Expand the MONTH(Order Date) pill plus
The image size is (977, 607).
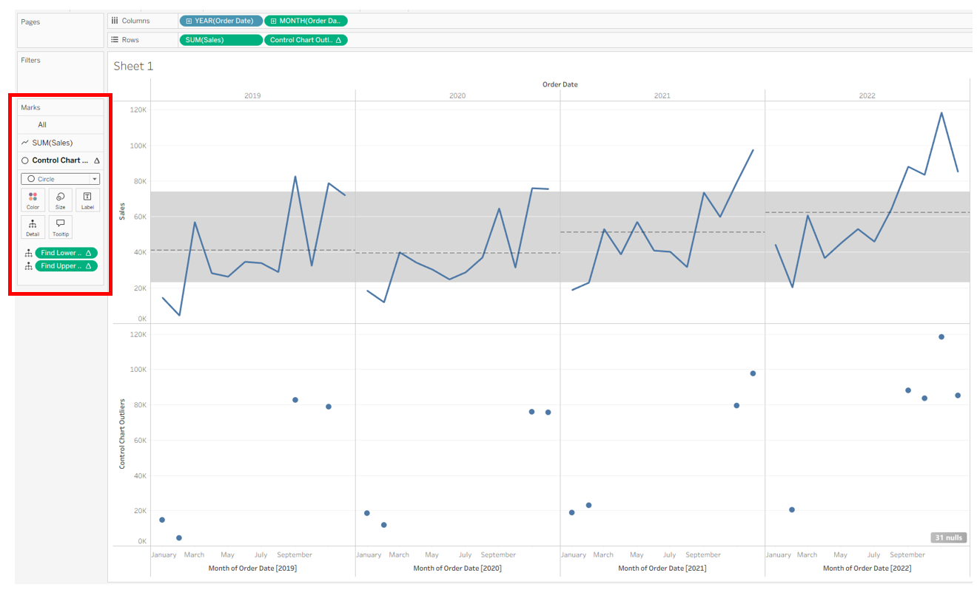pos(273,21)
